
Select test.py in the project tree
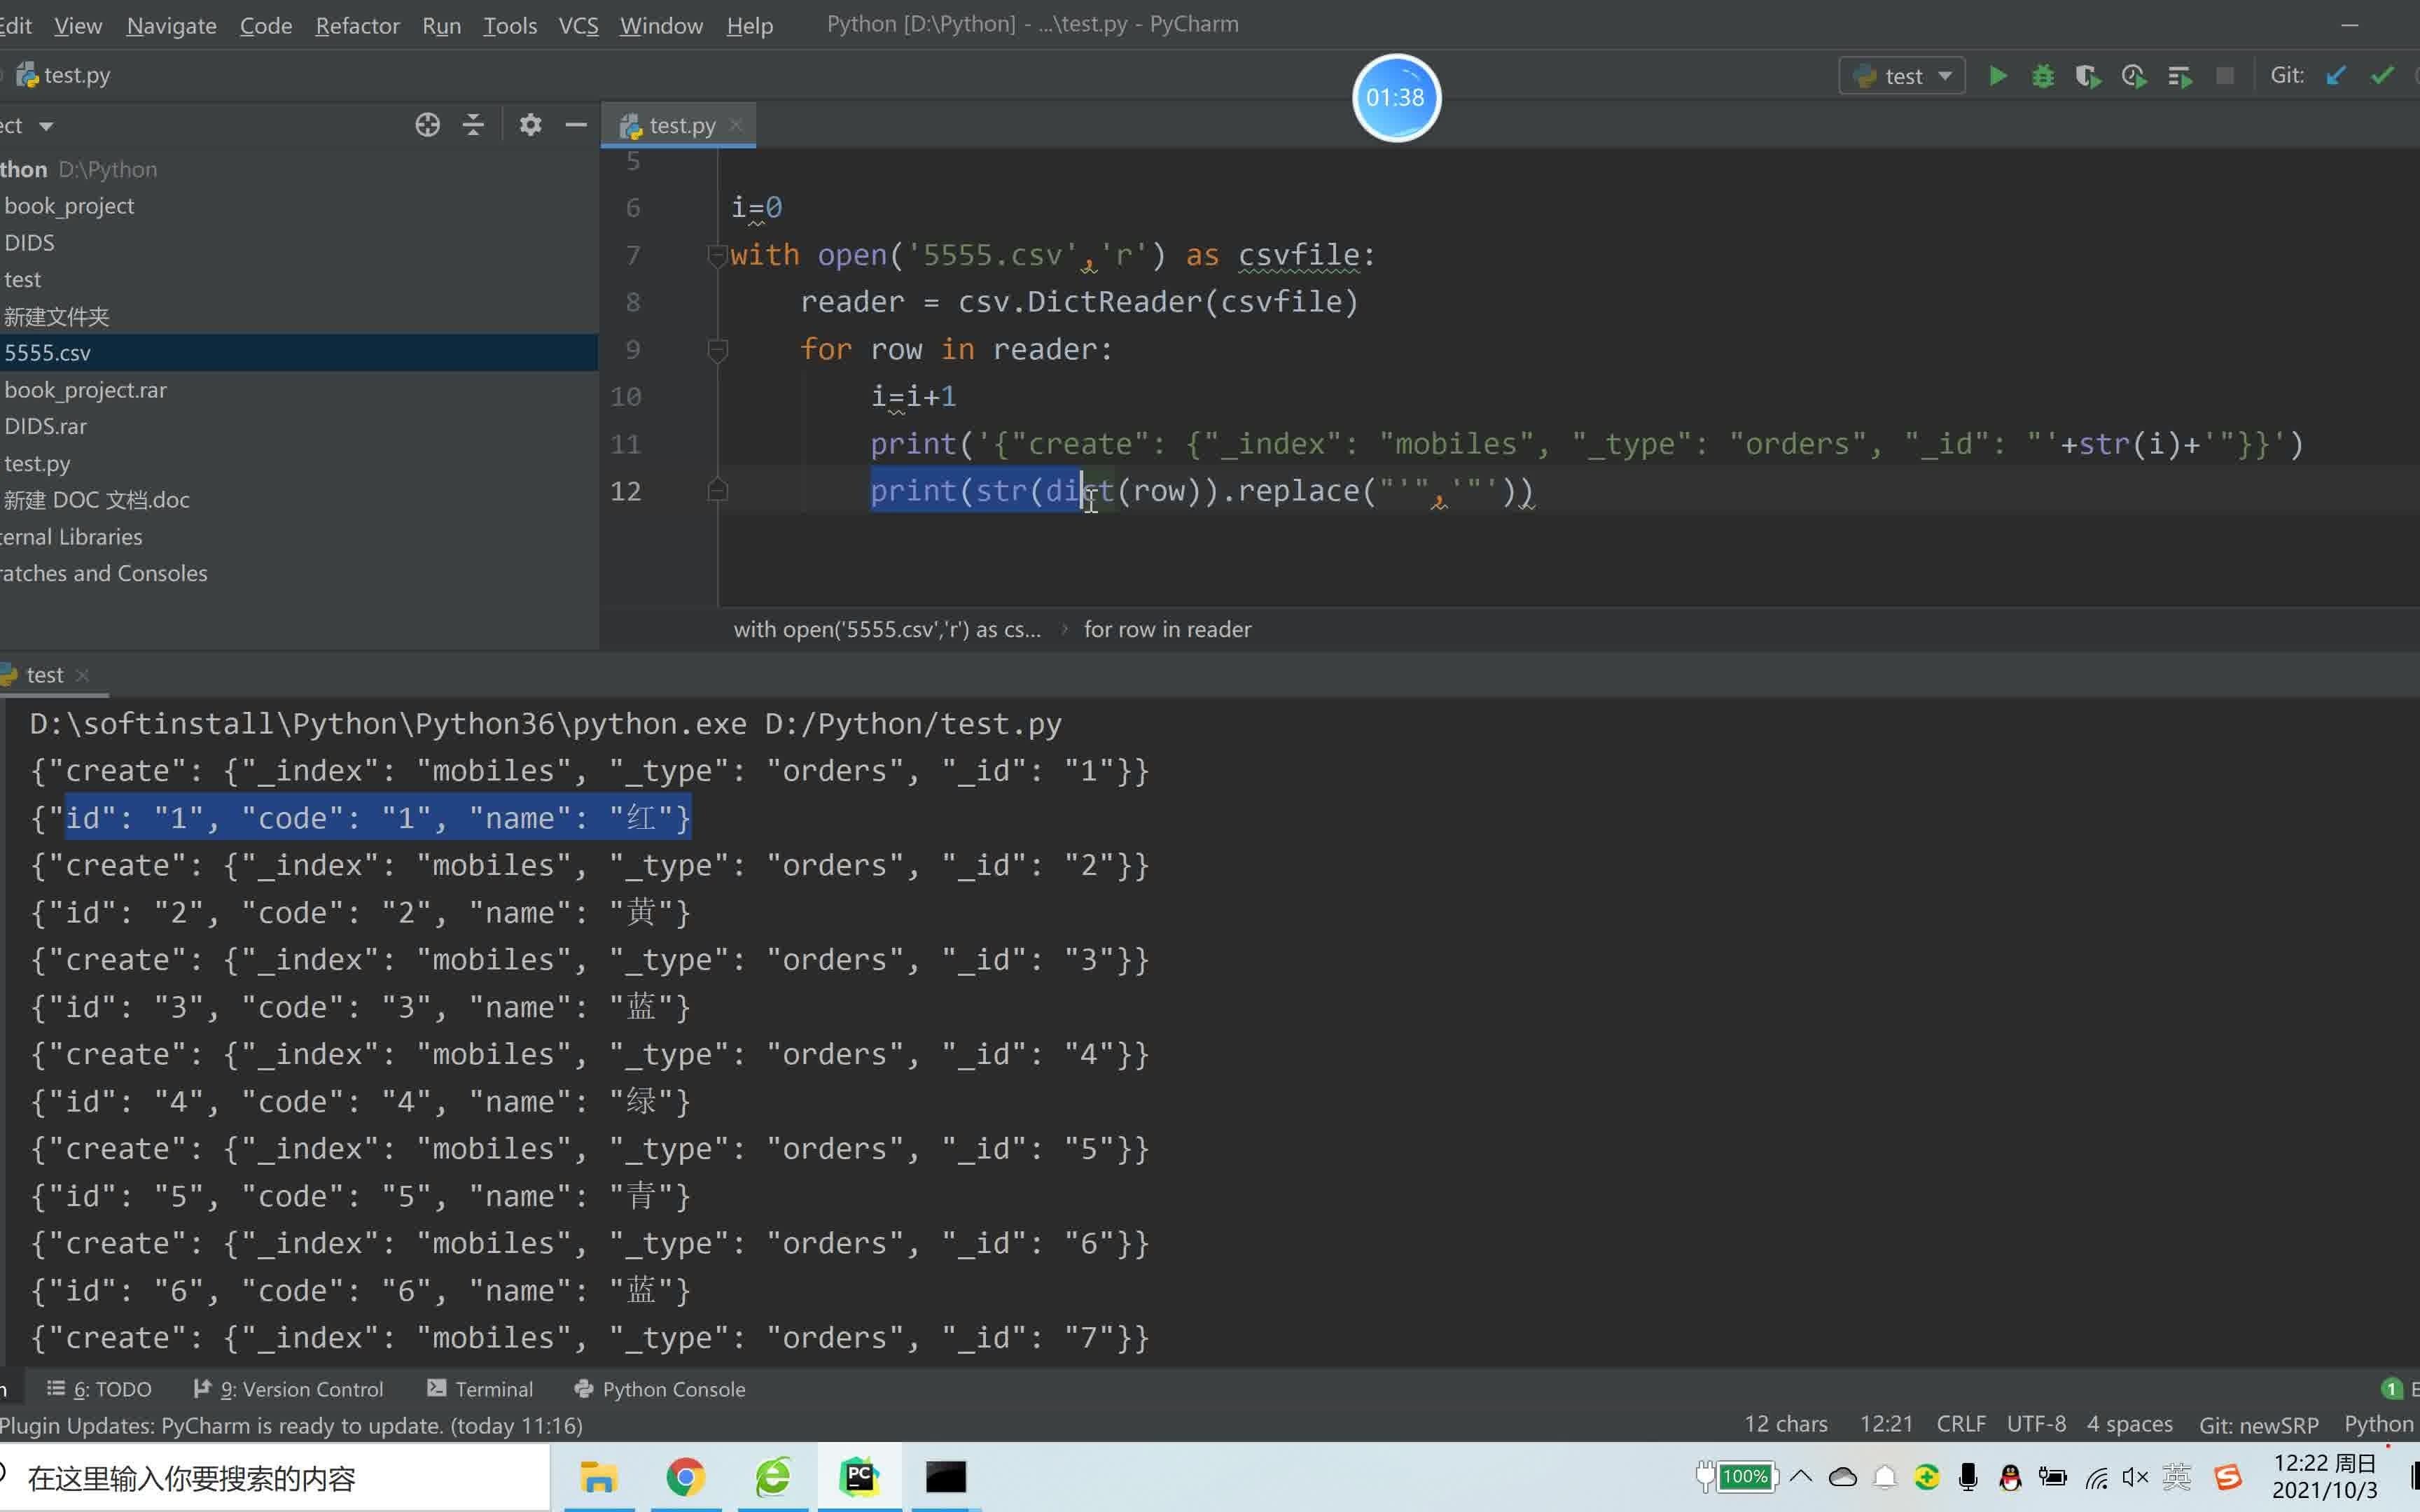point(37,464)
